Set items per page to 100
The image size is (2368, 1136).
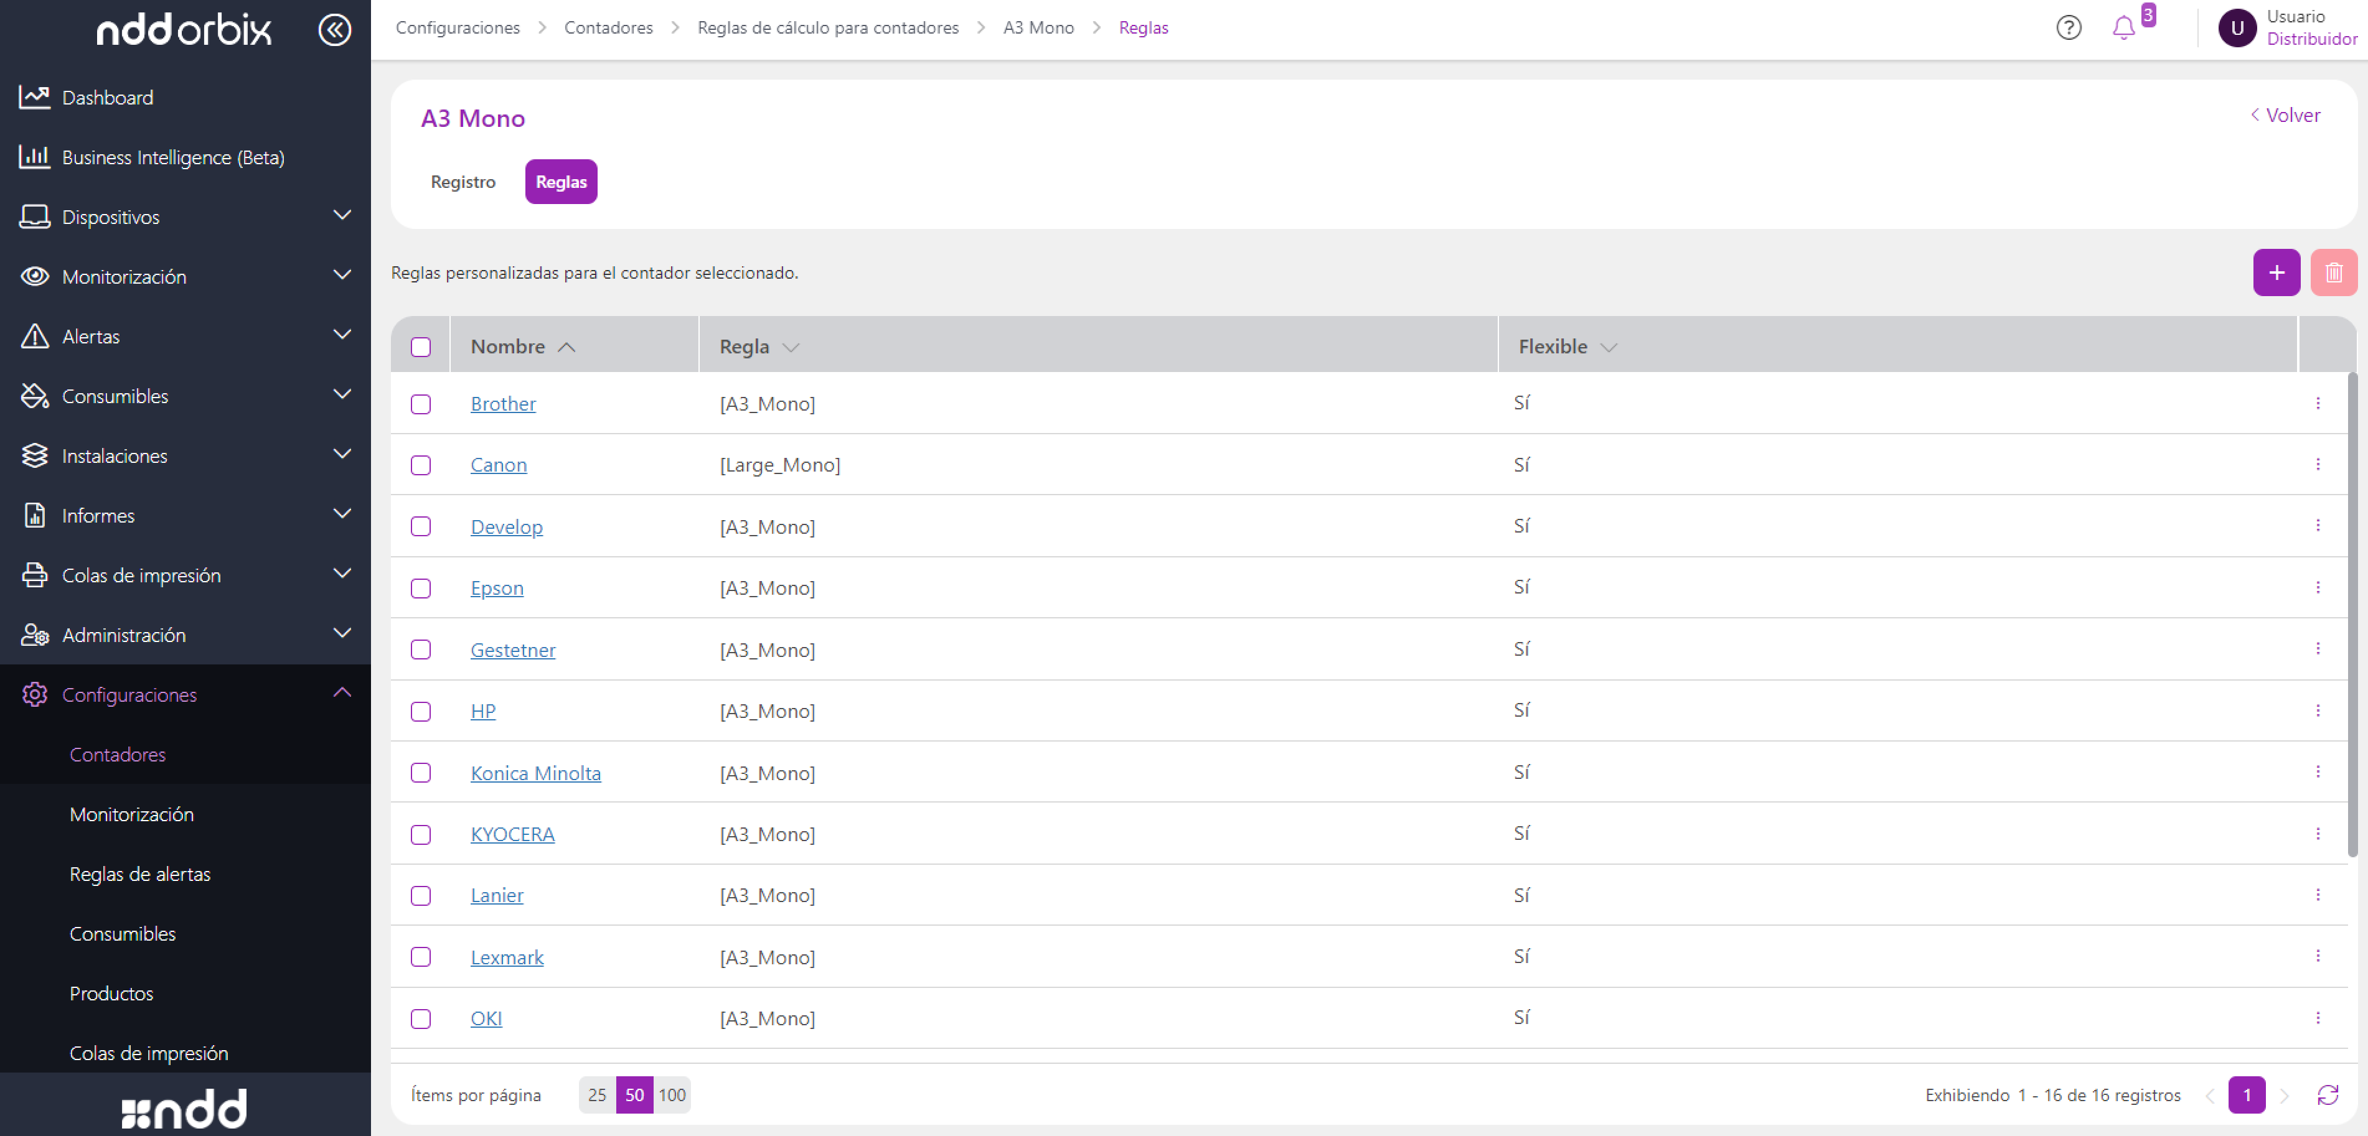coord(672,1095)
